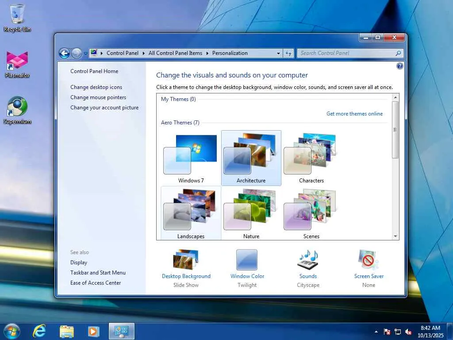Select the Plasmafox desktop shortcut
This screenshot has height=340, width=453.
(17, 64)
